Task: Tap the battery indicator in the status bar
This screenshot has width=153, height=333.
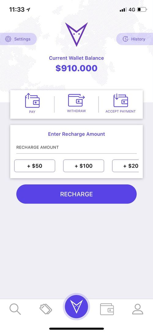Action: point(142,10)
